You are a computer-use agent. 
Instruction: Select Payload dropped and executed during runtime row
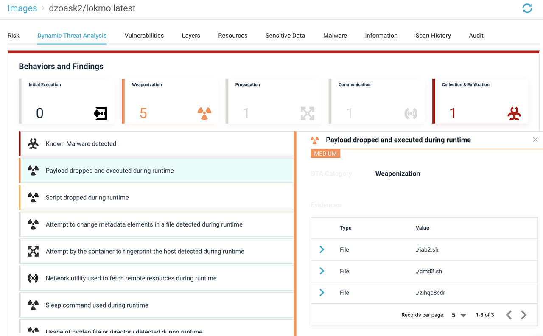(x=157, y=171)
